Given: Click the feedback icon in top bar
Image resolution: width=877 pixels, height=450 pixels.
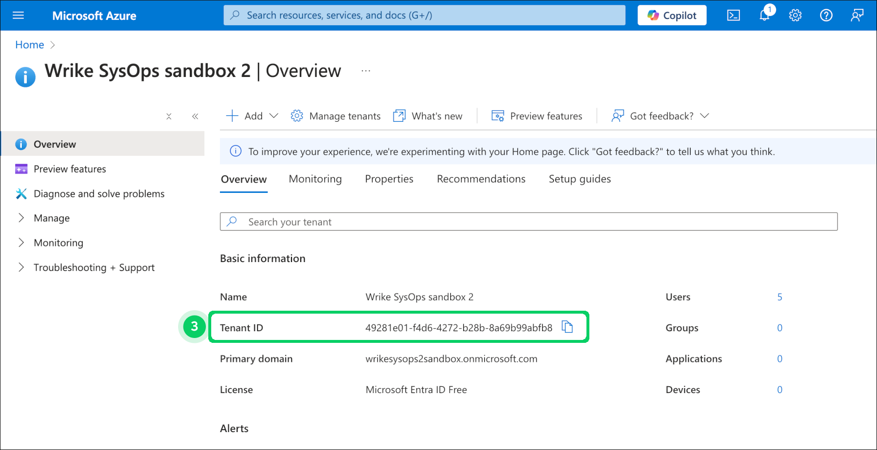Looking at the screenshot, I should click(857, 16).
